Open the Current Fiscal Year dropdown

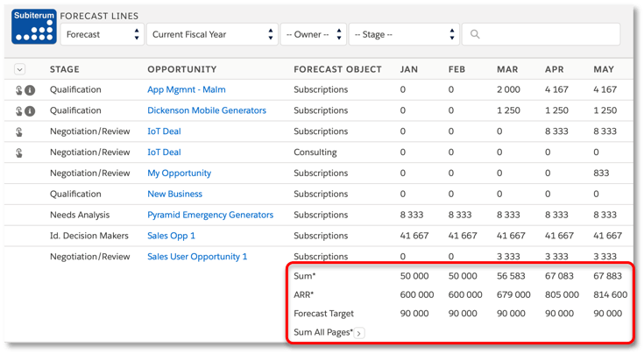[x=212, y=34]
